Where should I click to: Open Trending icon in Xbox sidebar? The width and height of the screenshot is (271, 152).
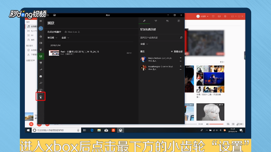(41, 70)
